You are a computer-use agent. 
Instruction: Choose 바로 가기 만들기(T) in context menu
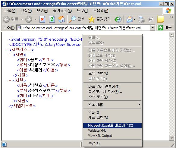coord(112,86)
